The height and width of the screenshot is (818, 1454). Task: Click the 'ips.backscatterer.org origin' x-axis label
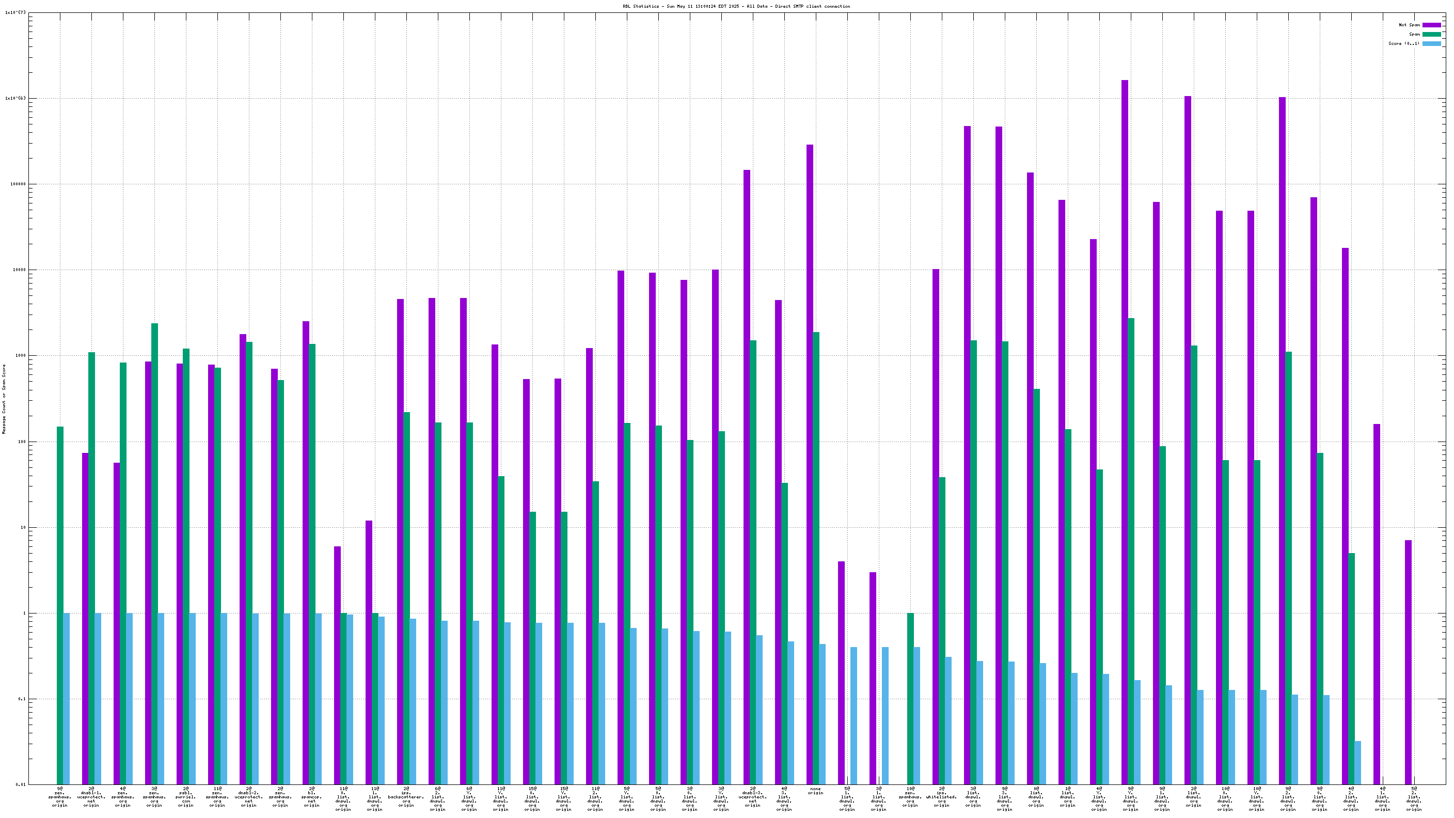coord(406,796)
